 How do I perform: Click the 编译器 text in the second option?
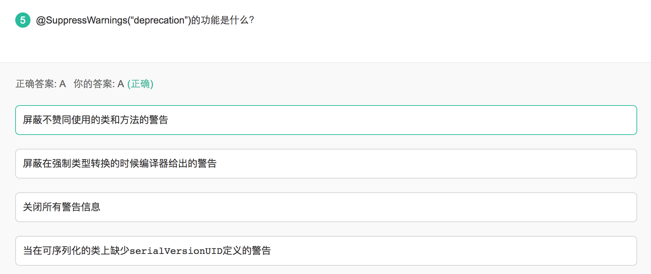(154, 164)
